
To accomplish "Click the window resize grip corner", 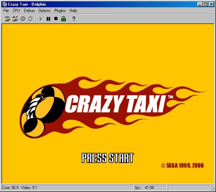I will (213, 188).
